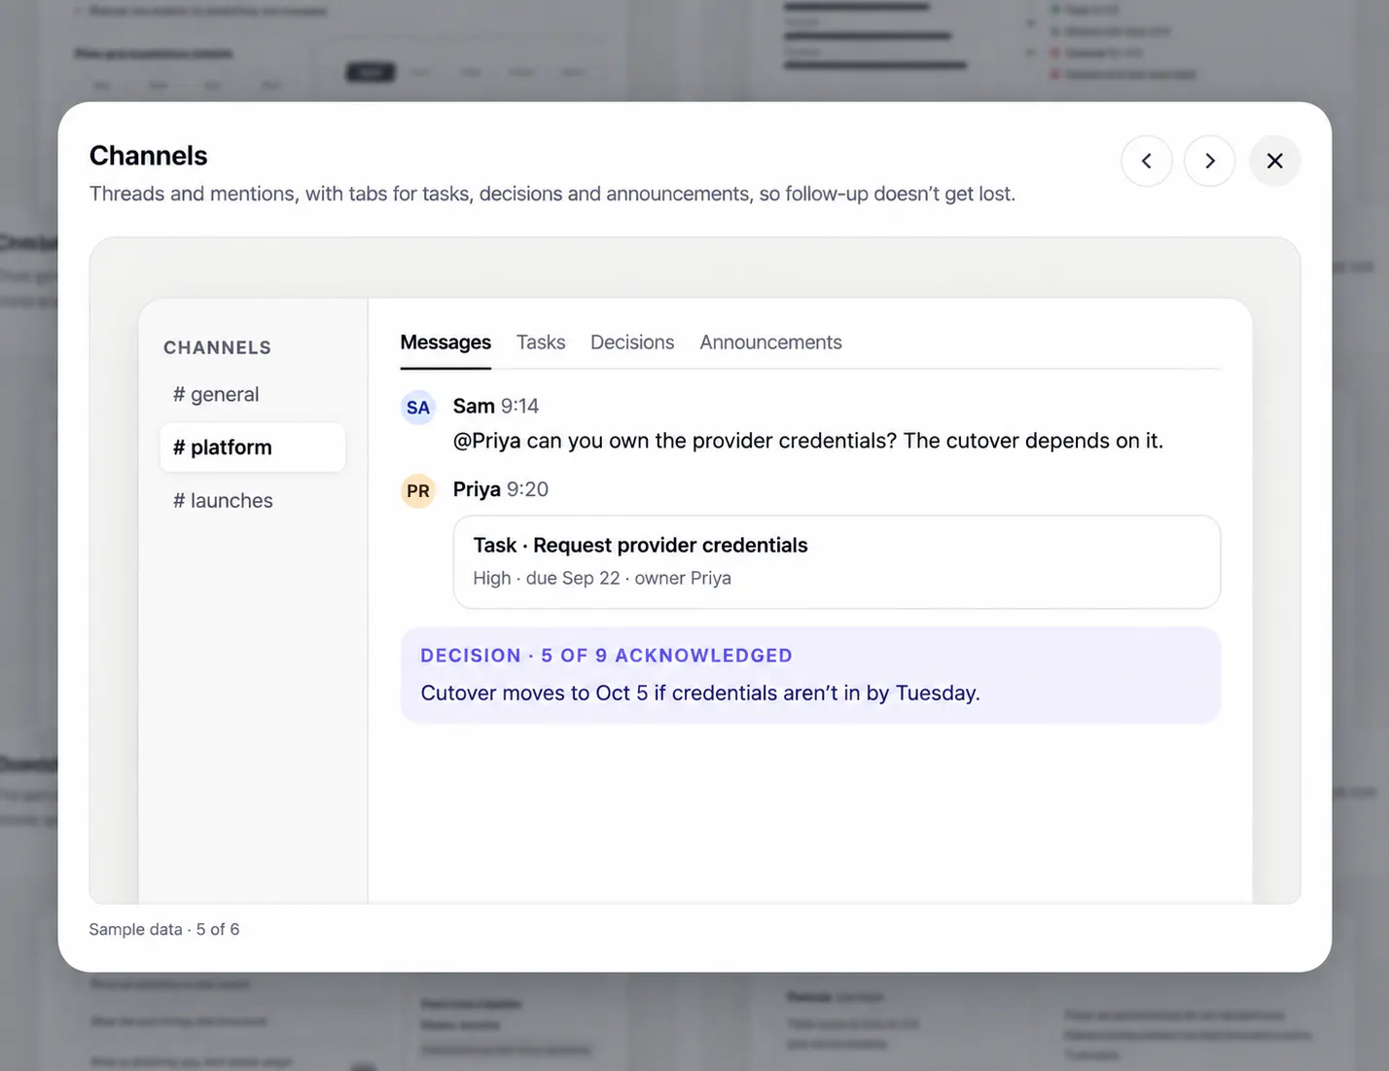Select the # platform channel
Screen dimensions: 1389x1071
253,447
